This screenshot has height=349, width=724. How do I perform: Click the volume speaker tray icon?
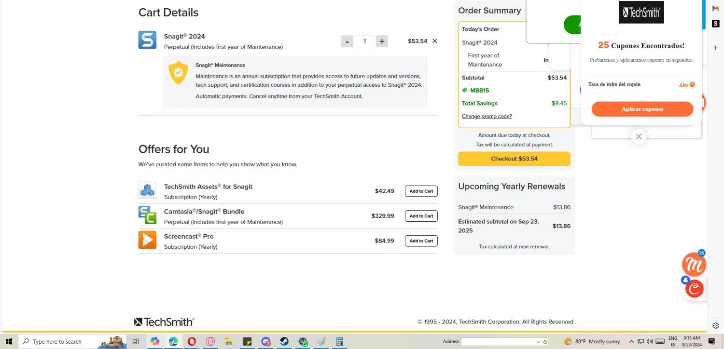(x=650, y=341)
